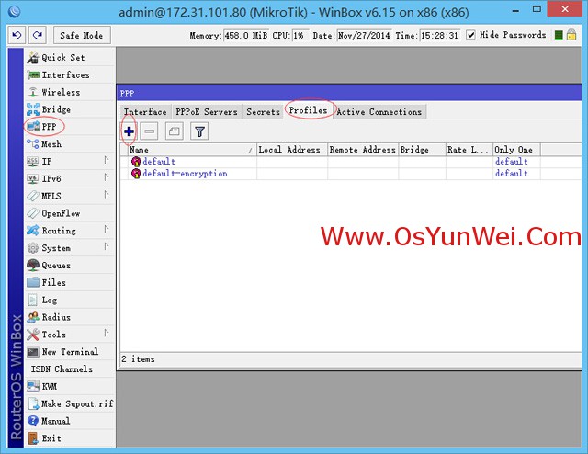Sort by Remote Address column header
The image size is (588, 454).
pyautogui.click(x=363, y=150)
